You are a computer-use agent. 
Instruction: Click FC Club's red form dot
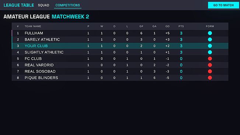coord(210,59)
